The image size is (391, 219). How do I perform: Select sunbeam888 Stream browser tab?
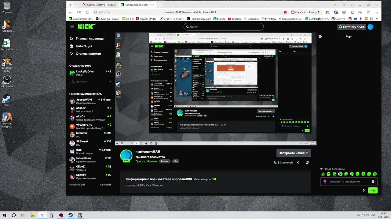[x=138, y=5]
